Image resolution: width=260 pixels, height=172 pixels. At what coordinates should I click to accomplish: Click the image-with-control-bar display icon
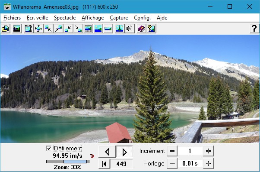[x=88, y=29]
